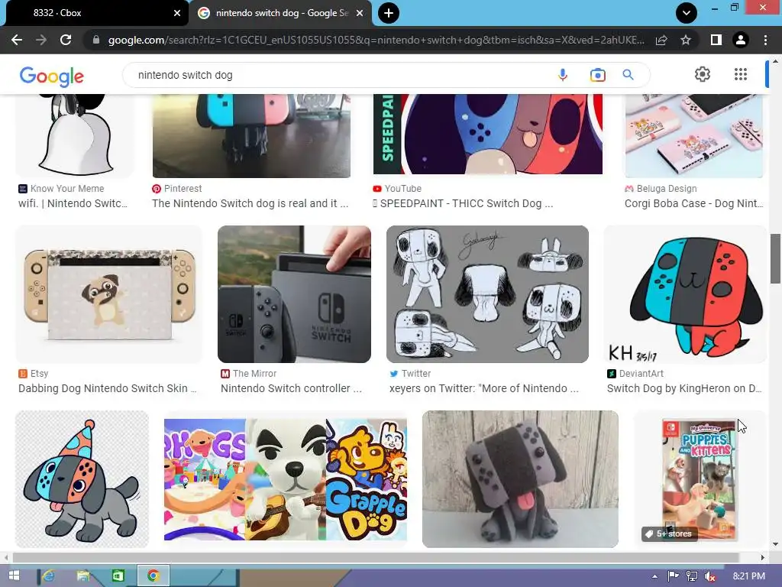Click the vertical page scrollbar thumb
Screen dimensions: 782x587
pos(776,258)
